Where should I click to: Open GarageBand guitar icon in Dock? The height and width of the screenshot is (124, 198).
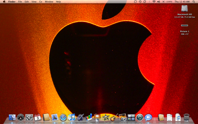114,117
